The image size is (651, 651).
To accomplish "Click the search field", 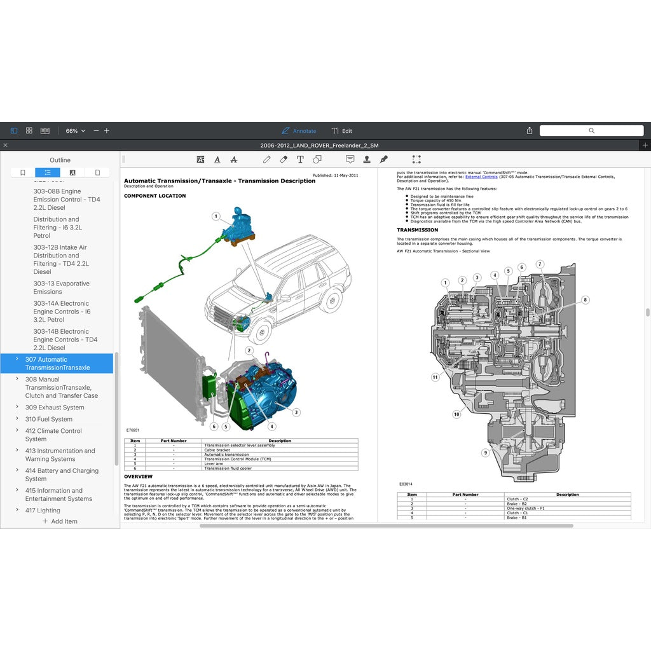I will point(591,130).
